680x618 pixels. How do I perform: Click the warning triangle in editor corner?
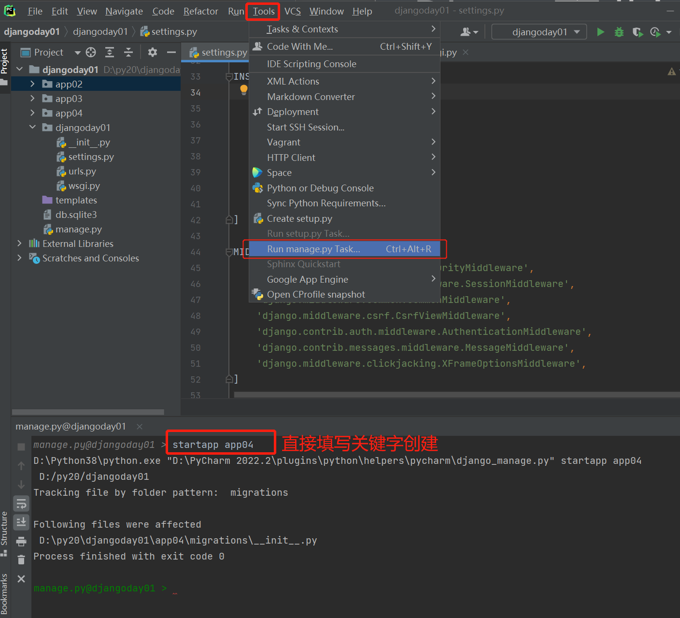tap(671, 72)
